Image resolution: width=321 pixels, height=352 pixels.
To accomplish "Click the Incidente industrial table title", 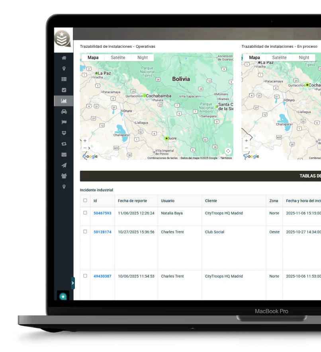I will coord(96,190).
